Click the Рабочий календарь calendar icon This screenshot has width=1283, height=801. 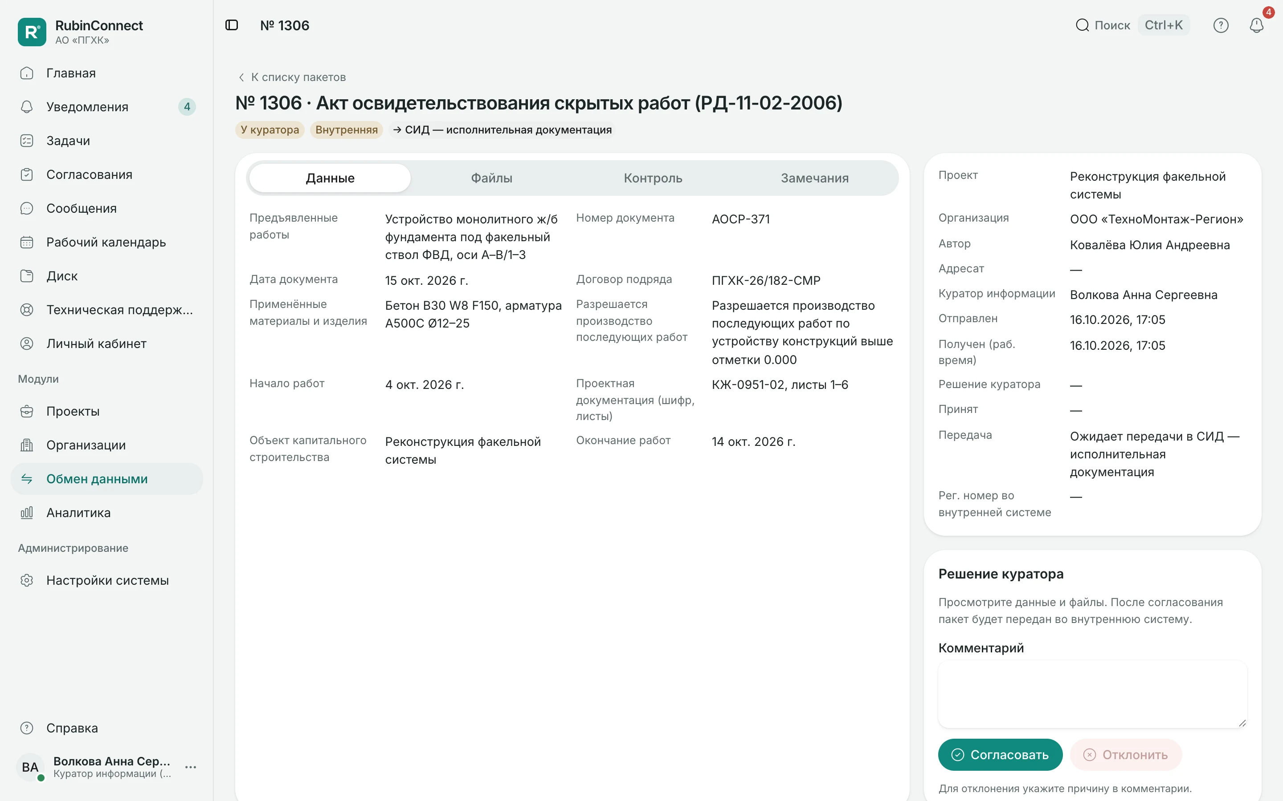click(27, 242)
